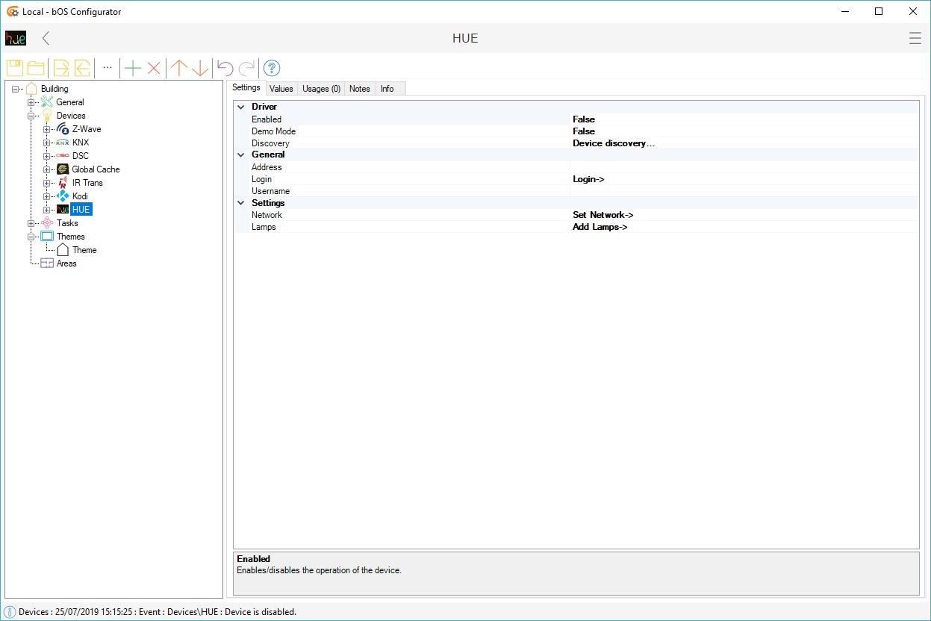Open the Notes tab
This screenshot has width=931, height=621.
[360, 89]
